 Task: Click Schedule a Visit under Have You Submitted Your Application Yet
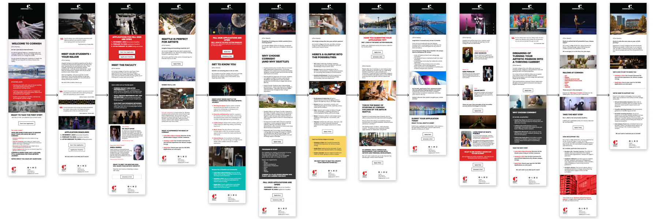click(378, 57)
